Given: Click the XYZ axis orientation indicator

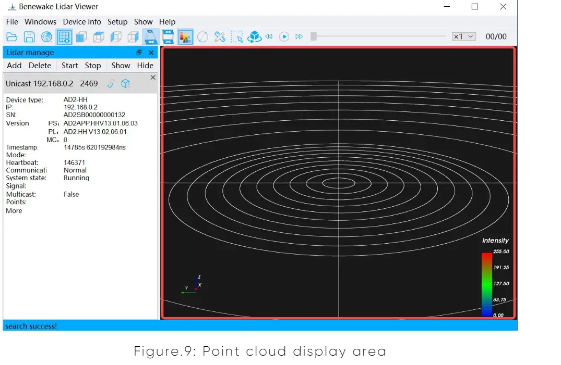Looking at the screenshot, I should [x=192, y=285].
